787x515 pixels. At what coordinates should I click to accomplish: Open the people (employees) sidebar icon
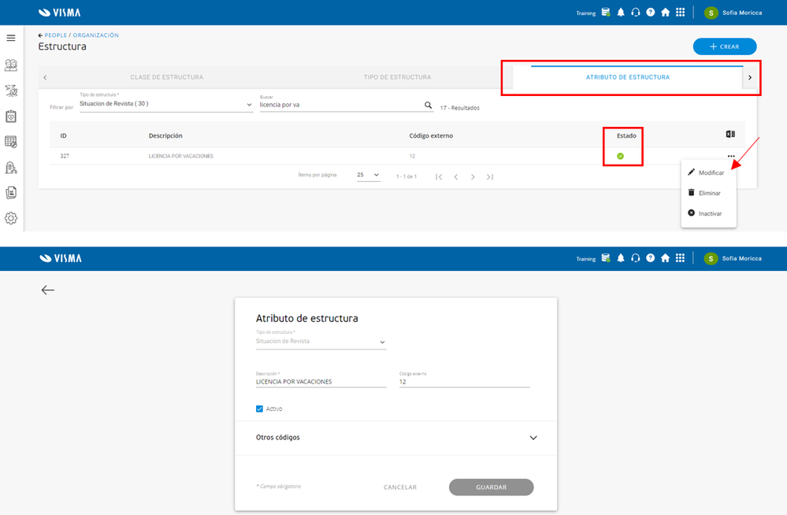click(11, 65)
